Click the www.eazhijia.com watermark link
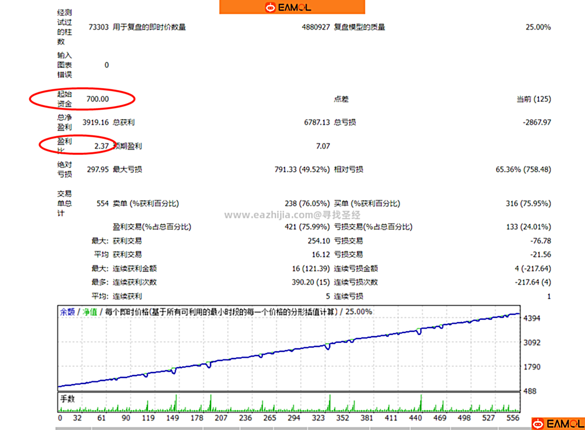 (292, 215)
